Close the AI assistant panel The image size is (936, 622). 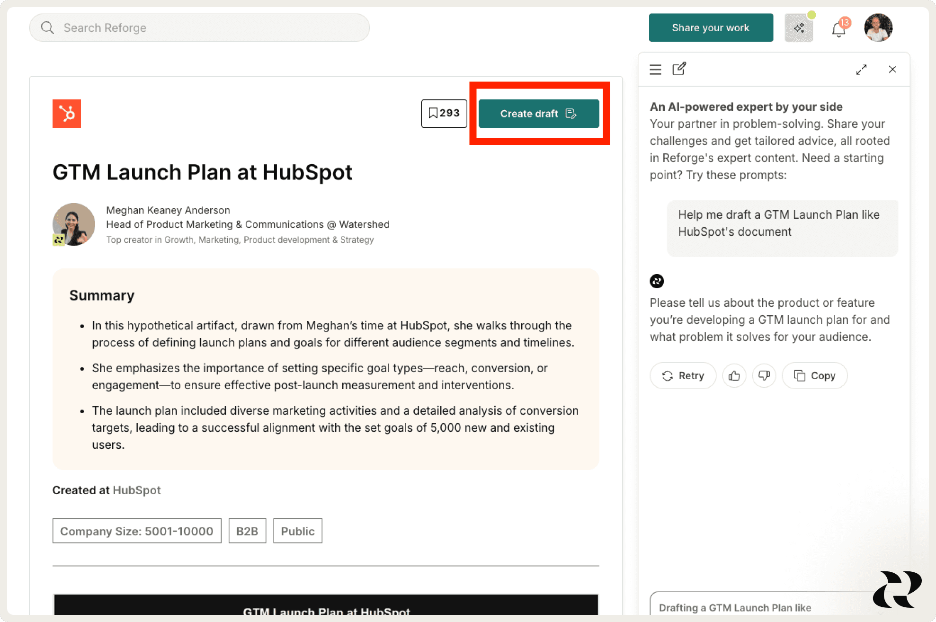coord(892,70)
